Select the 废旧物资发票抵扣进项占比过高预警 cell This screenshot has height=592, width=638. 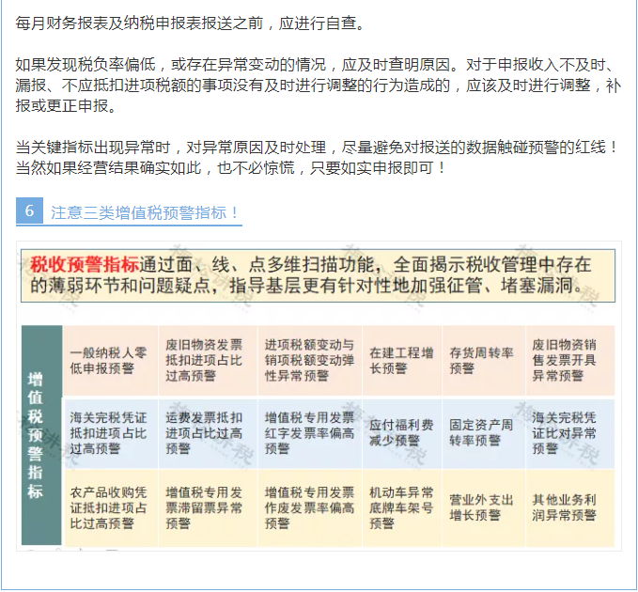(205, 360)
